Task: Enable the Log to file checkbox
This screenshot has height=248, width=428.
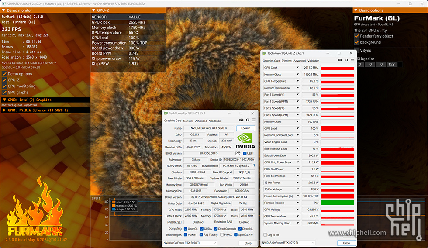Action: click(265, 234)
